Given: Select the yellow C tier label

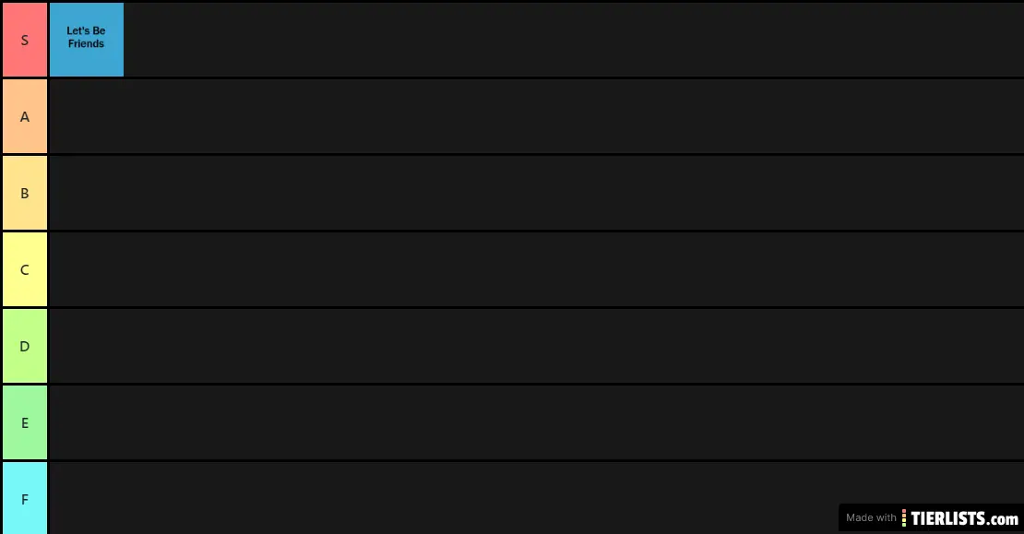Looking at the screenshot, I should point(25,269).
